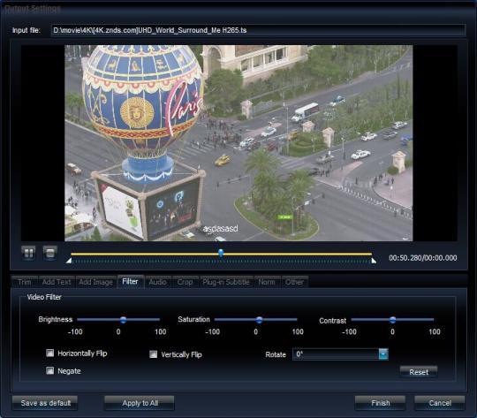The width and height of the screenshot is (477, 418).
Task: Click the Saturation slider handle
Action: coord(259,320)
